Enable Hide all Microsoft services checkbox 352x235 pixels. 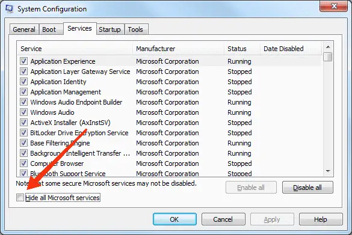click(20, 198)
